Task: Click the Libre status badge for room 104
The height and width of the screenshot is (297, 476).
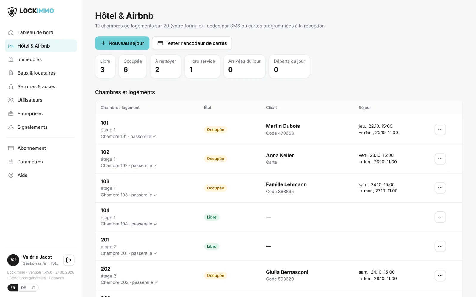Action: 212,217
